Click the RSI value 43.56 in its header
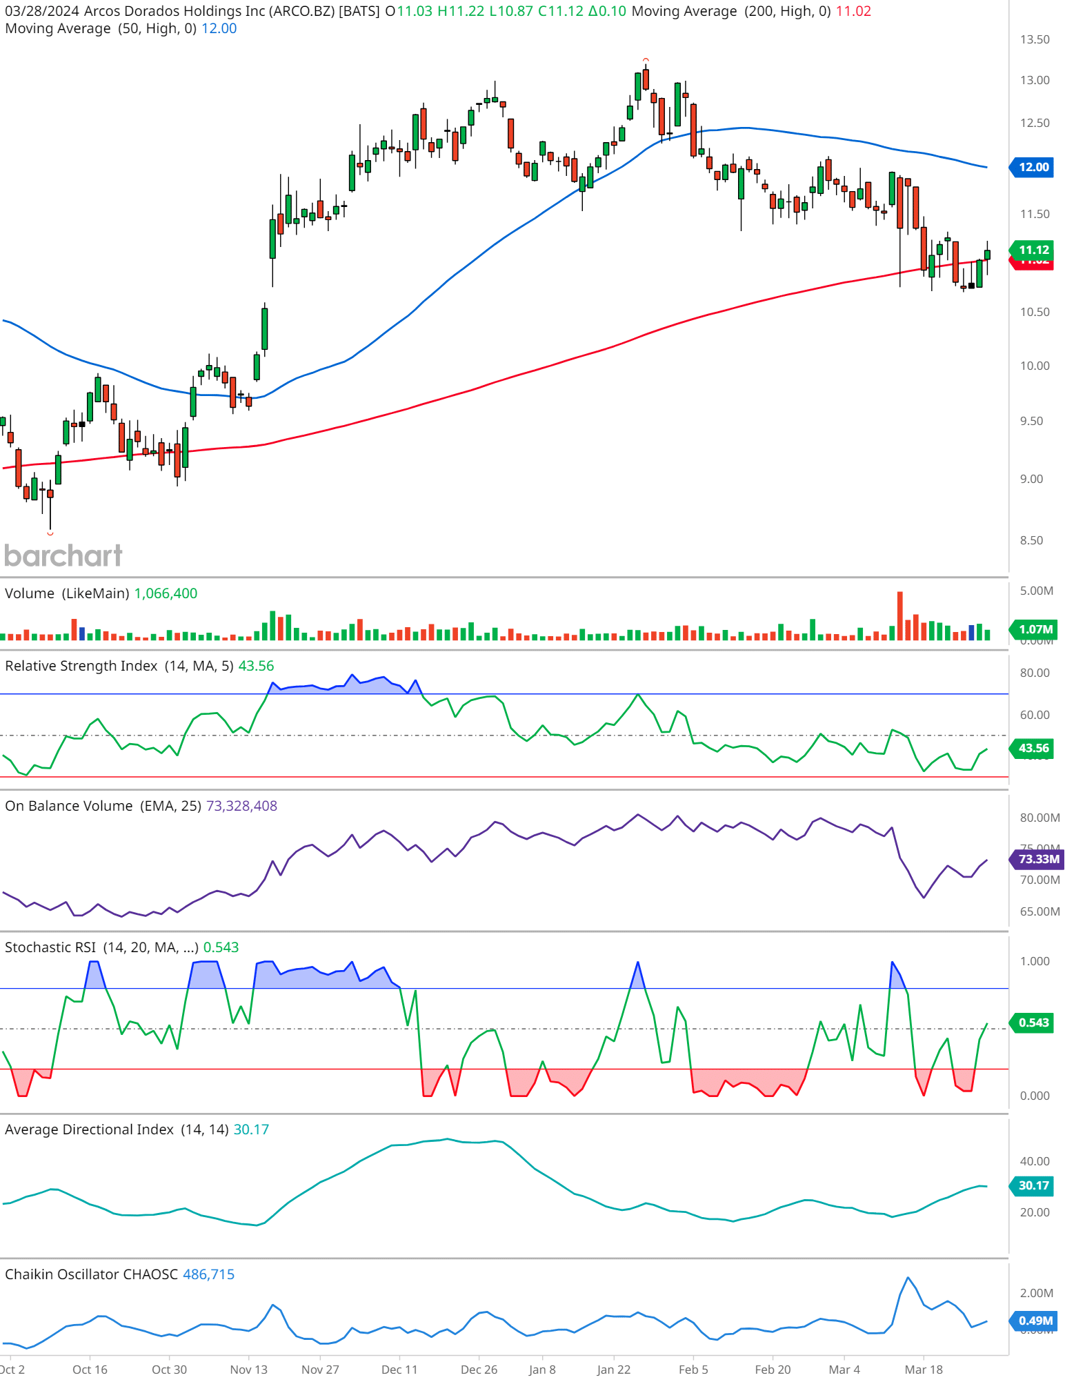Screen dimensions: 1065x1382 tap(256, 666)
